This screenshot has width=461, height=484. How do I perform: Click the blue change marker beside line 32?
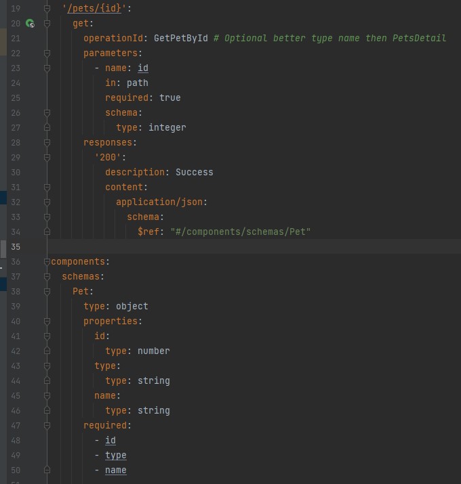tap(3, 198)
